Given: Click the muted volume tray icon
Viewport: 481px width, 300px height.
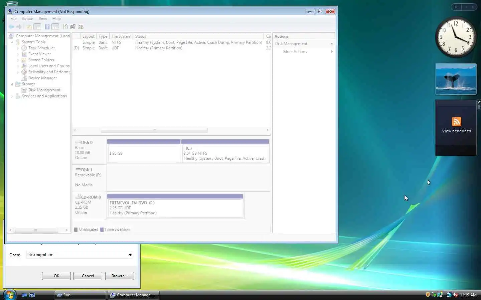Looking at the screenshot, I should [455, 295].
